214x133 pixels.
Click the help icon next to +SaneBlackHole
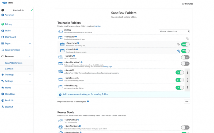coord(82,62)
